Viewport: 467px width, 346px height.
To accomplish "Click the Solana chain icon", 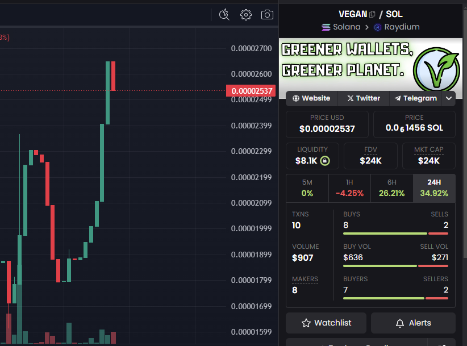I will tap(326, 27).
